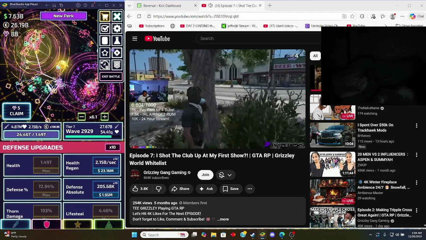Viewport: 426px width, 240px height.
Task: Save the video to a playlist
Action: 231,189
